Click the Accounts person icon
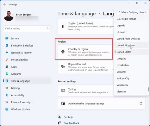This screenshot has height=126, width=150. tap(7, 74)
